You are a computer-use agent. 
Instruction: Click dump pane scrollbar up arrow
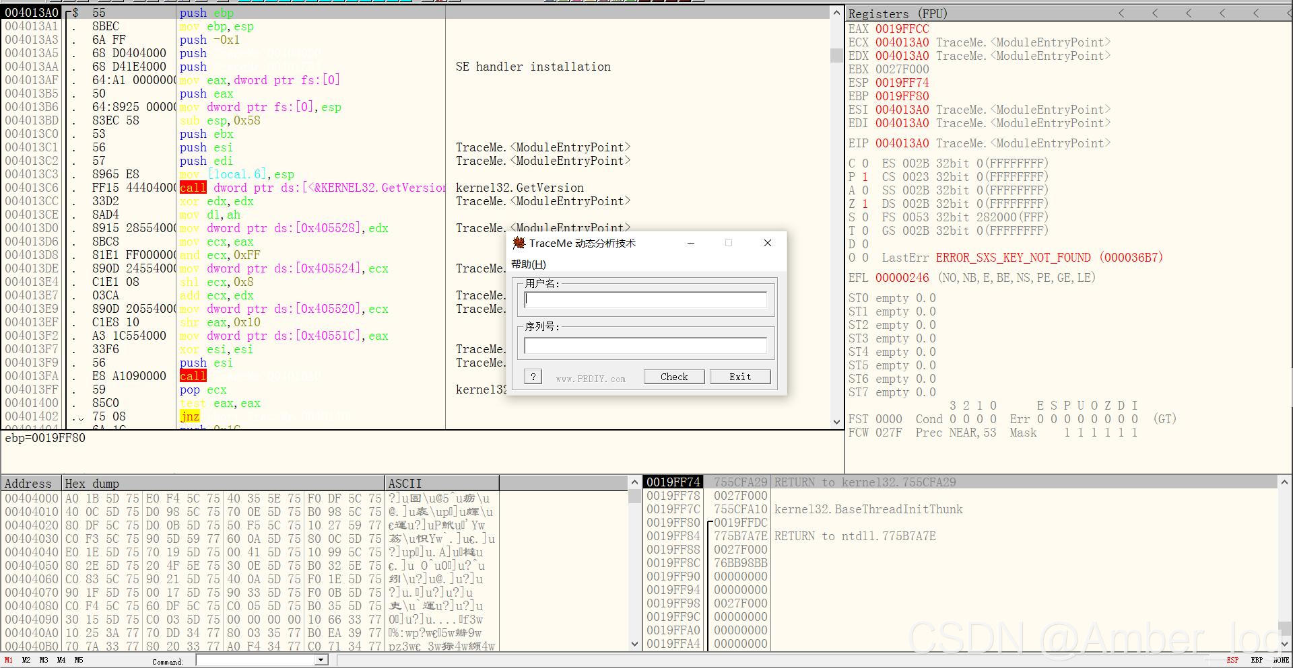click(634, 482)
